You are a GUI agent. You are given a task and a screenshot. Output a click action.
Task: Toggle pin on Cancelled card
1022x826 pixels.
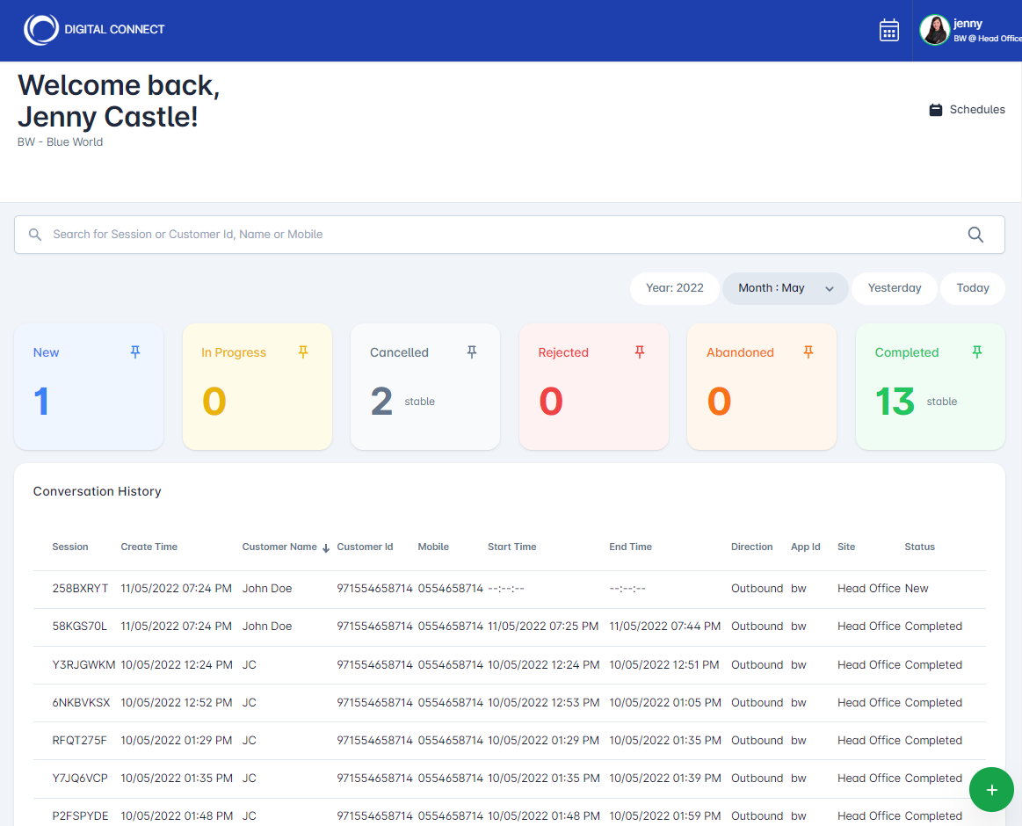472,352
